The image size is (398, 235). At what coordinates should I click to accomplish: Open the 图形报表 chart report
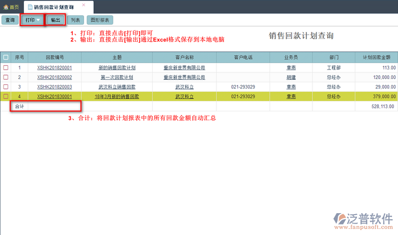coord(100,20)
